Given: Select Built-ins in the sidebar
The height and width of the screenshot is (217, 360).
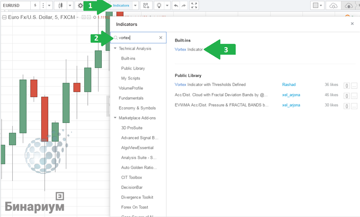Looking at the screenshot, I should [128, 59].
